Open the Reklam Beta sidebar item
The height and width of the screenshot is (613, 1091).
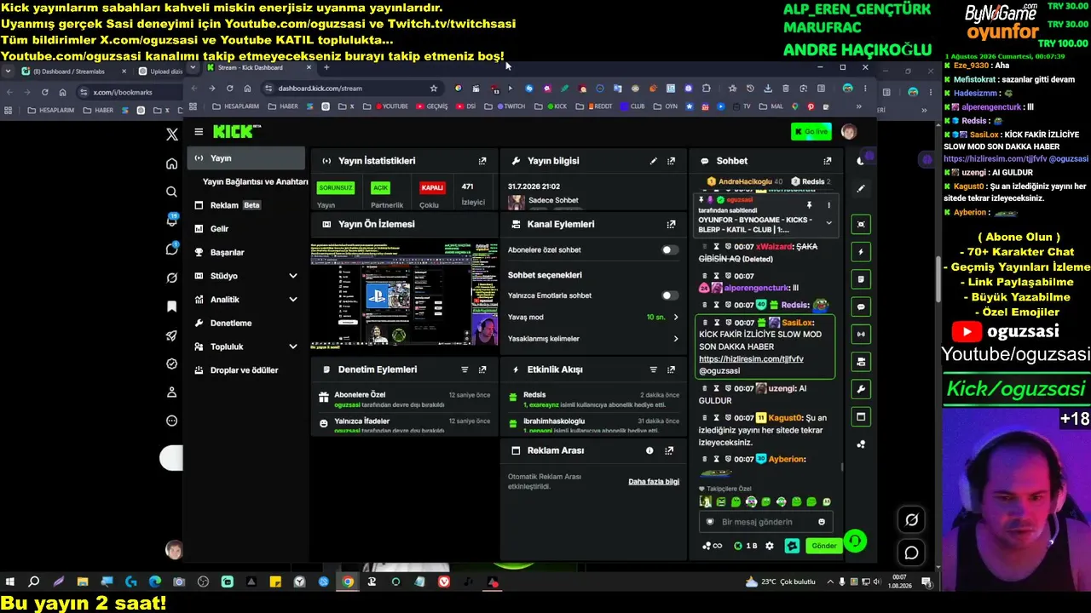(x=246, y=205)
